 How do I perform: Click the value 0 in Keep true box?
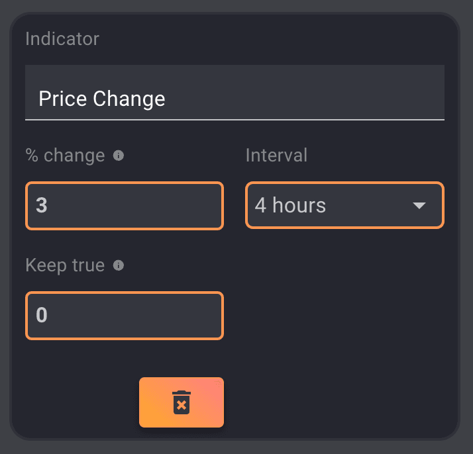(x=42, y=315)
